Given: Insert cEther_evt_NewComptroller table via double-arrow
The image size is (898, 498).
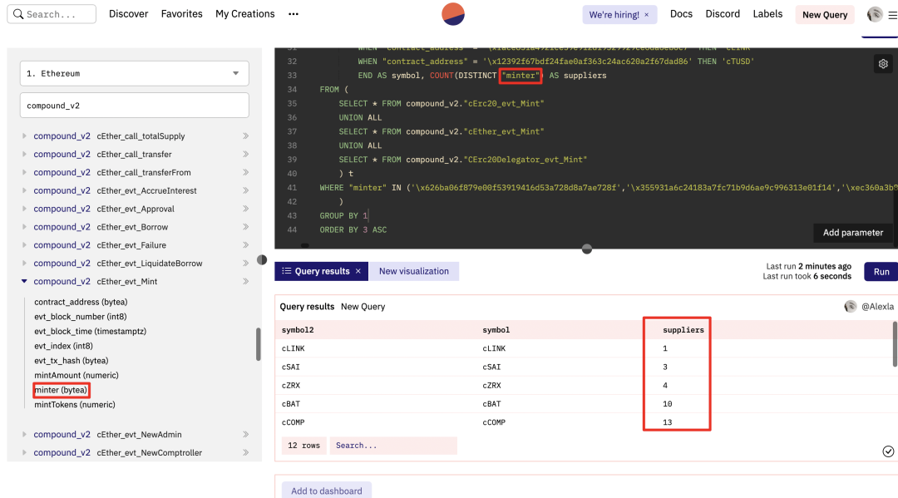Looking at the screenshot, I should tap(245, 453).
